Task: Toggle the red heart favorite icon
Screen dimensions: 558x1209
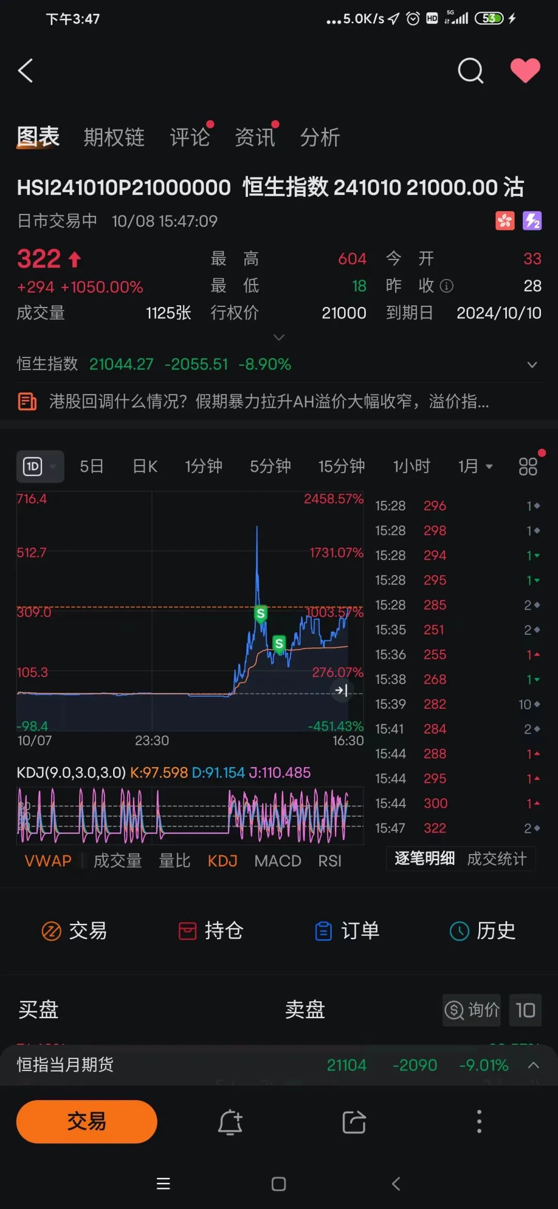Action: pyautogui.click(x=525, y=70)
